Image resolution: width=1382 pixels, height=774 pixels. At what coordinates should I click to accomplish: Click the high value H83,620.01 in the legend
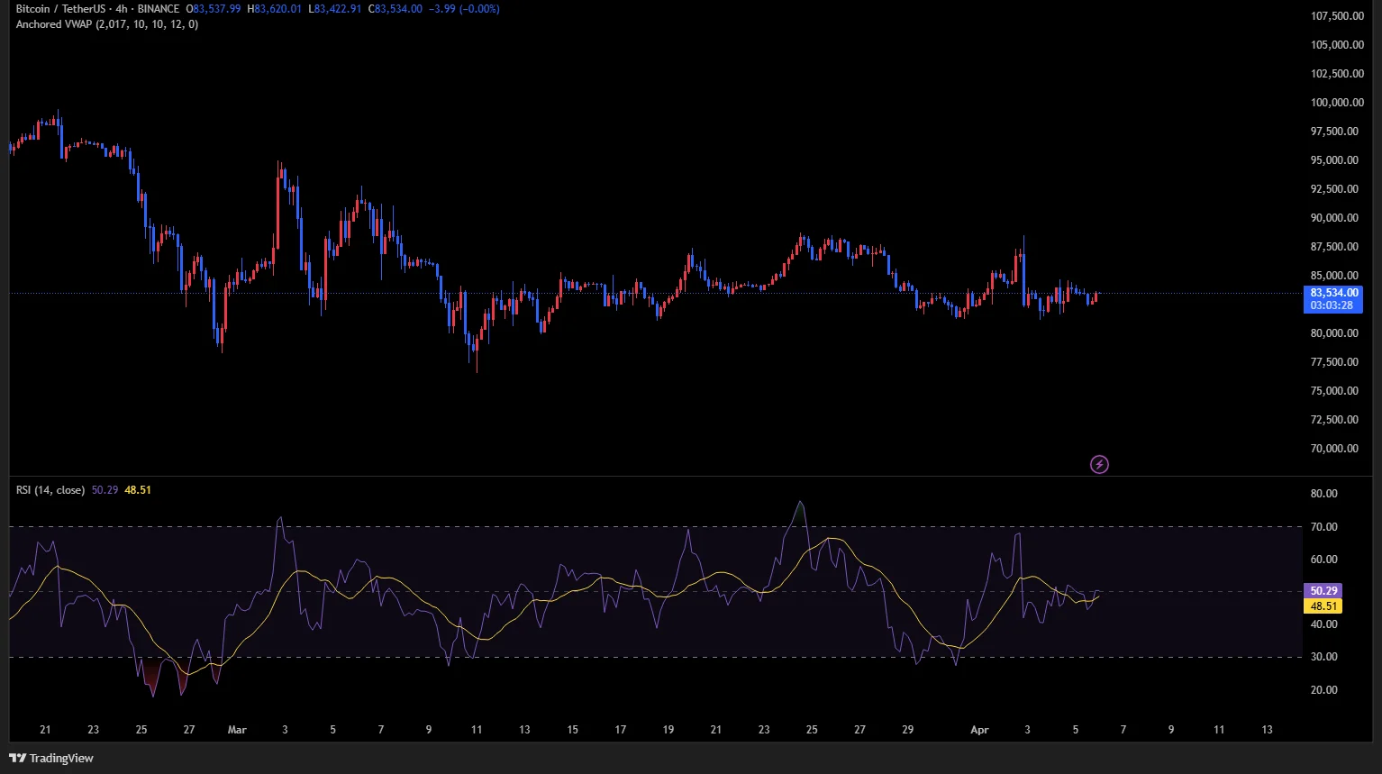point(275,9)
